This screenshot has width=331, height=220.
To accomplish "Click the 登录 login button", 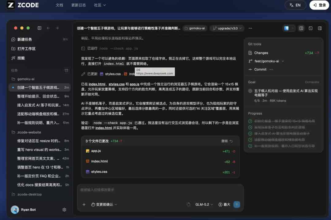I will (x=319, y=5).
